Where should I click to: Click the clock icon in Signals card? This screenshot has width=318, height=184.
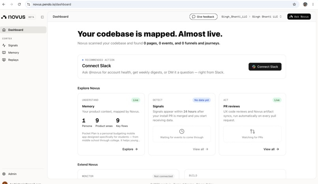[182, 131]
